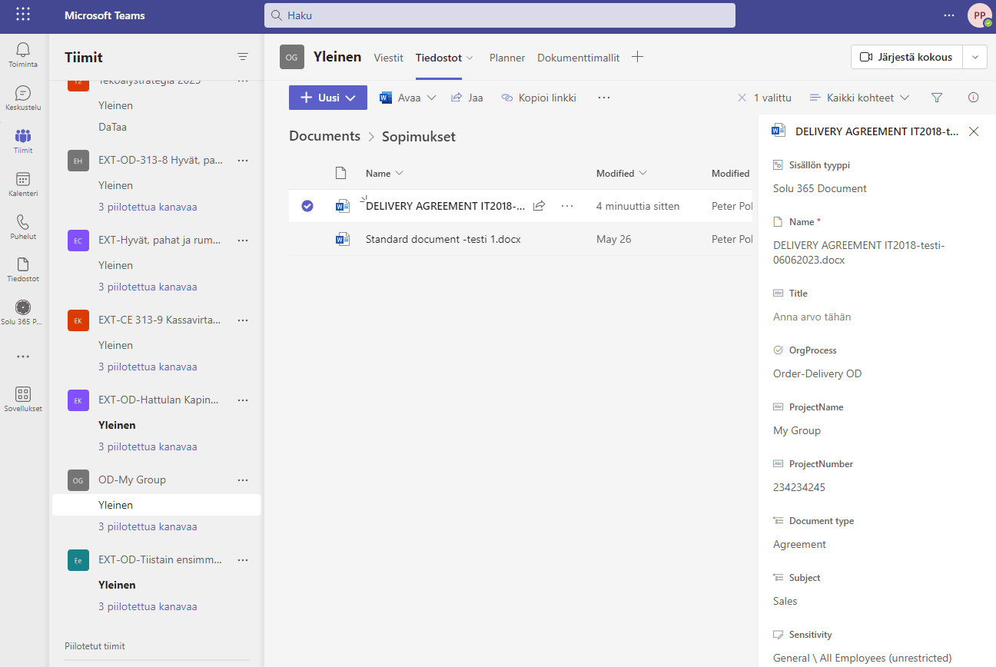Image resolution: width=996 pixels, height=667 pixels.
Task: Click the Jaa share button
Action: 466,98
